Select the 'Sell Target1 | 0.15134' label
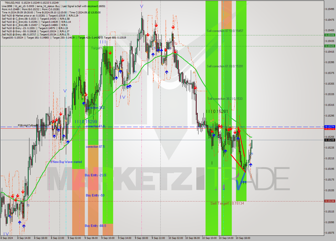The width and height of the screenshot is (336, 241). pos(227,203)
